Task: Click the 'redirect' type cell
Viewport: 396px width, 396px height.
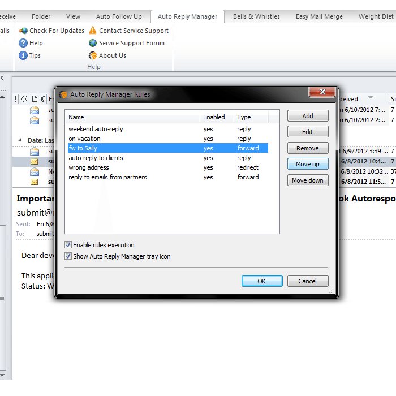Action: (x=248, y=167)
